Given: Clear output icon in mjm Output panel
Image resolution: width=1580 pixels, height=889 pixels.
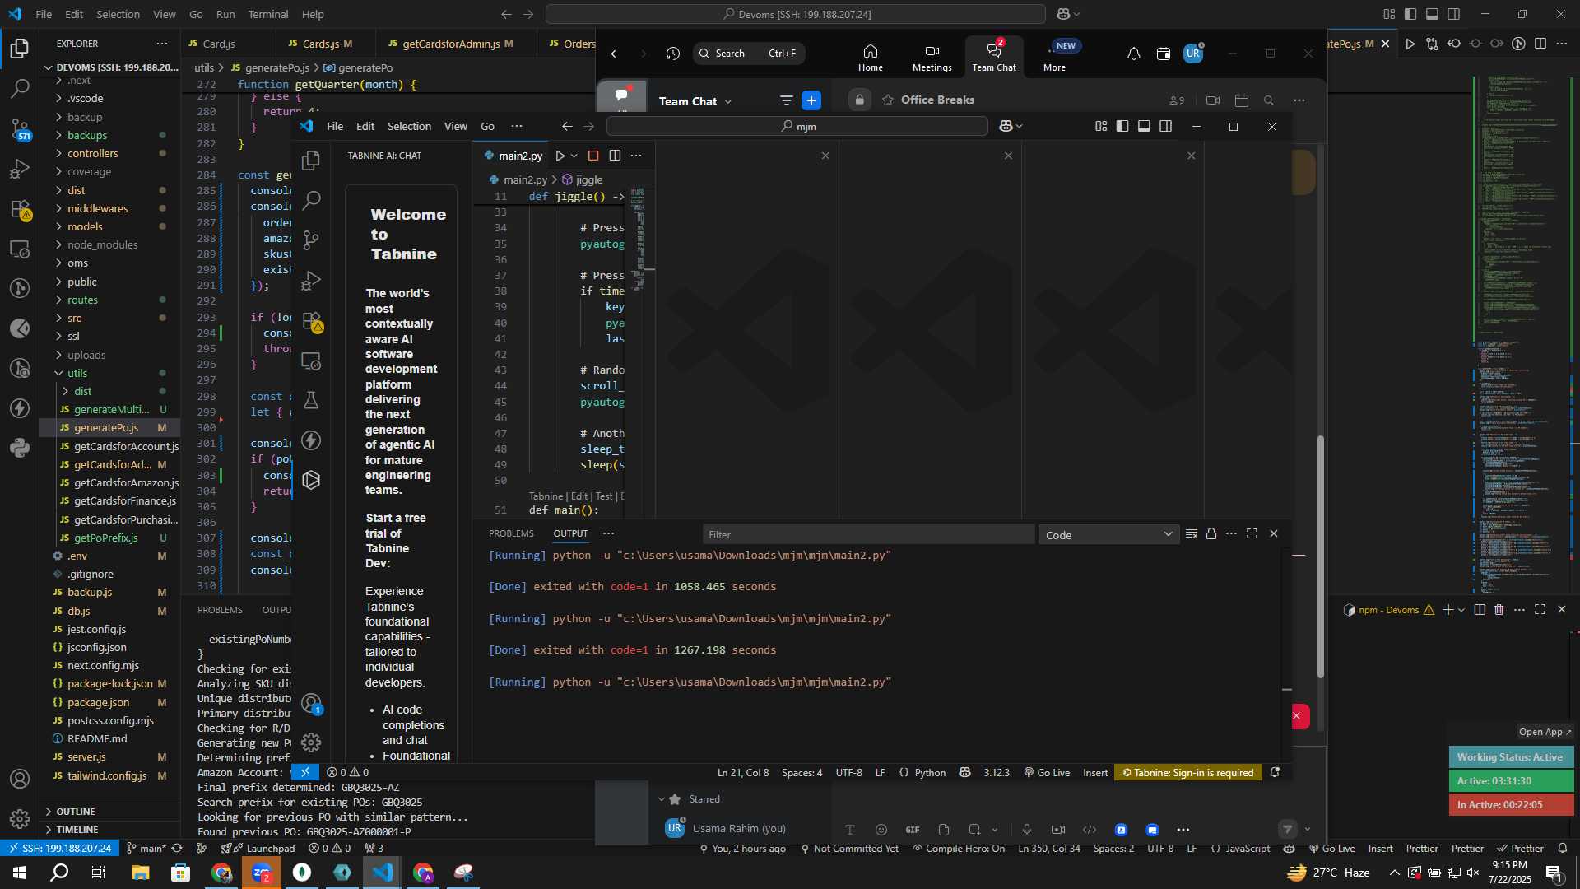Looking at the screenshot, I should click(x=1191, y=534).
